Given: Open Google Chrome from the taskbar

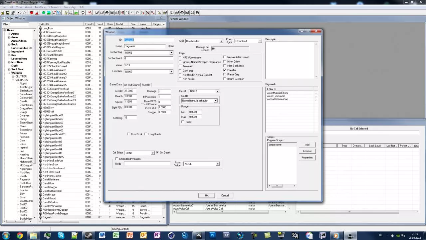Looking at the screenshot, I should pos(20,236).
